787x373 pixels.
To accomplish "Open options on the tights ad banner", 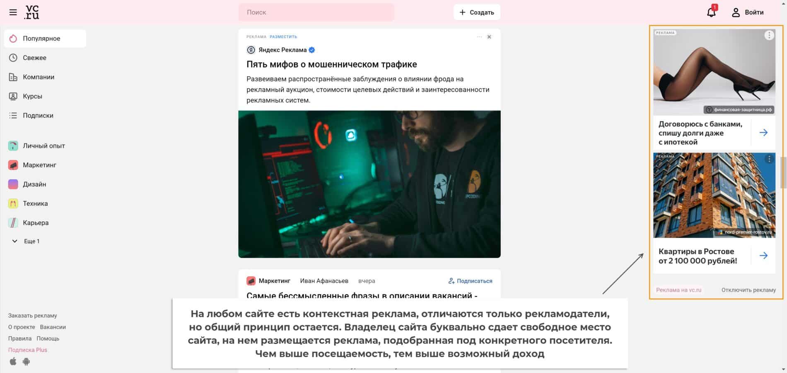I will coord(769,36).
